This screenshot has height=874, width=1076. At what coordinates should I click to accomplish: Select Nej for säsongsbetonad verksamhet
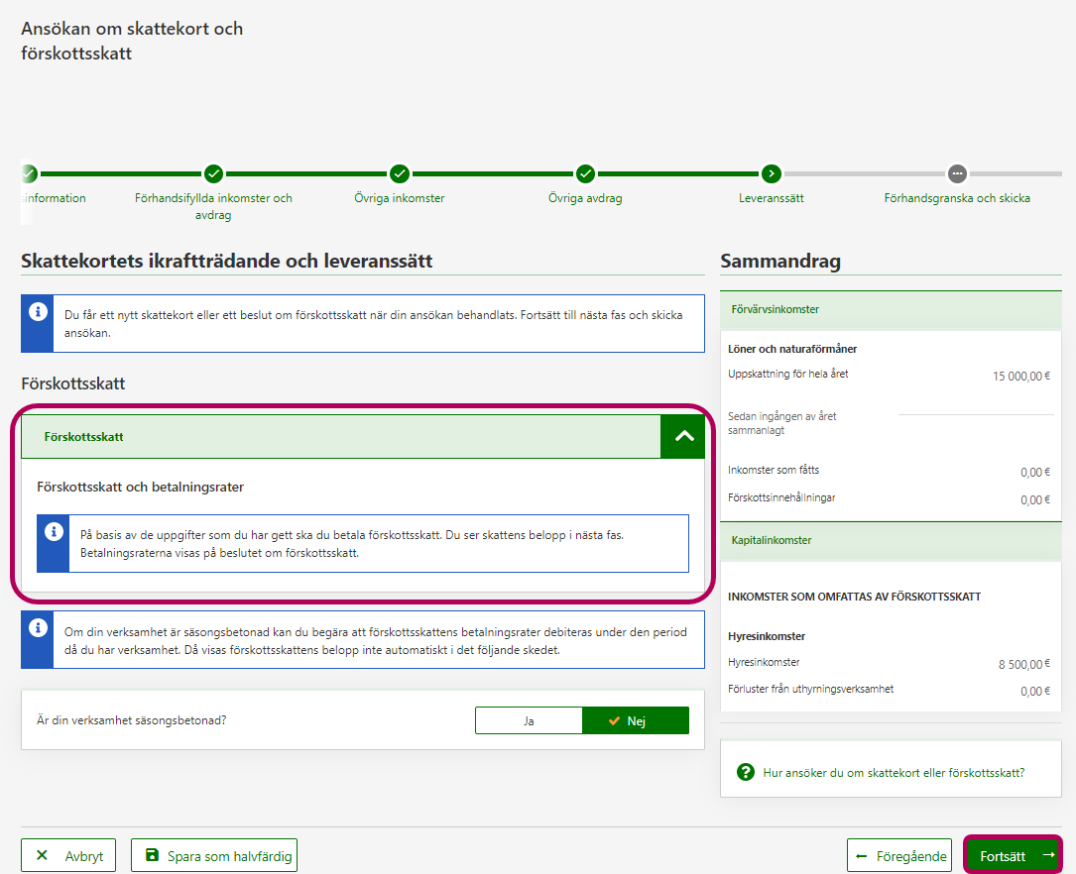click(636, 720)
